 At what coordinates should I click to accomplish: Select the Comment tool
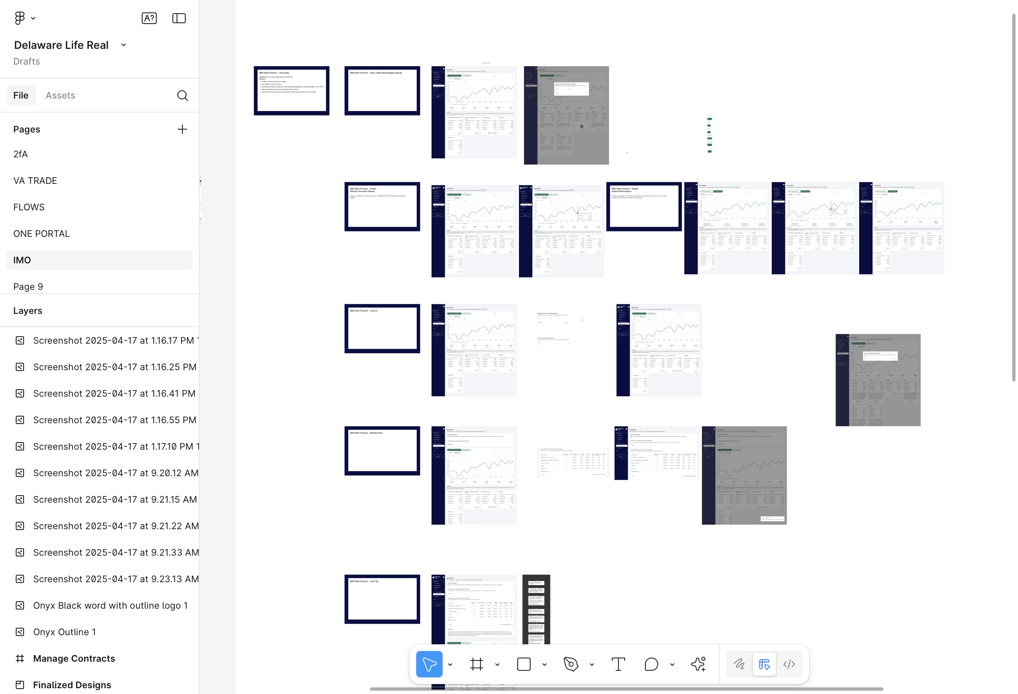coord(651,664)
